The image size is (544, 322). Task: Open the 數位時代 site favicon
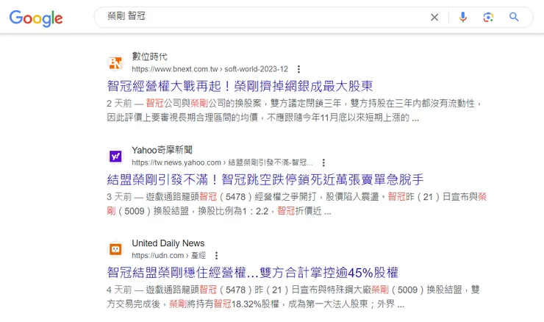115,62
